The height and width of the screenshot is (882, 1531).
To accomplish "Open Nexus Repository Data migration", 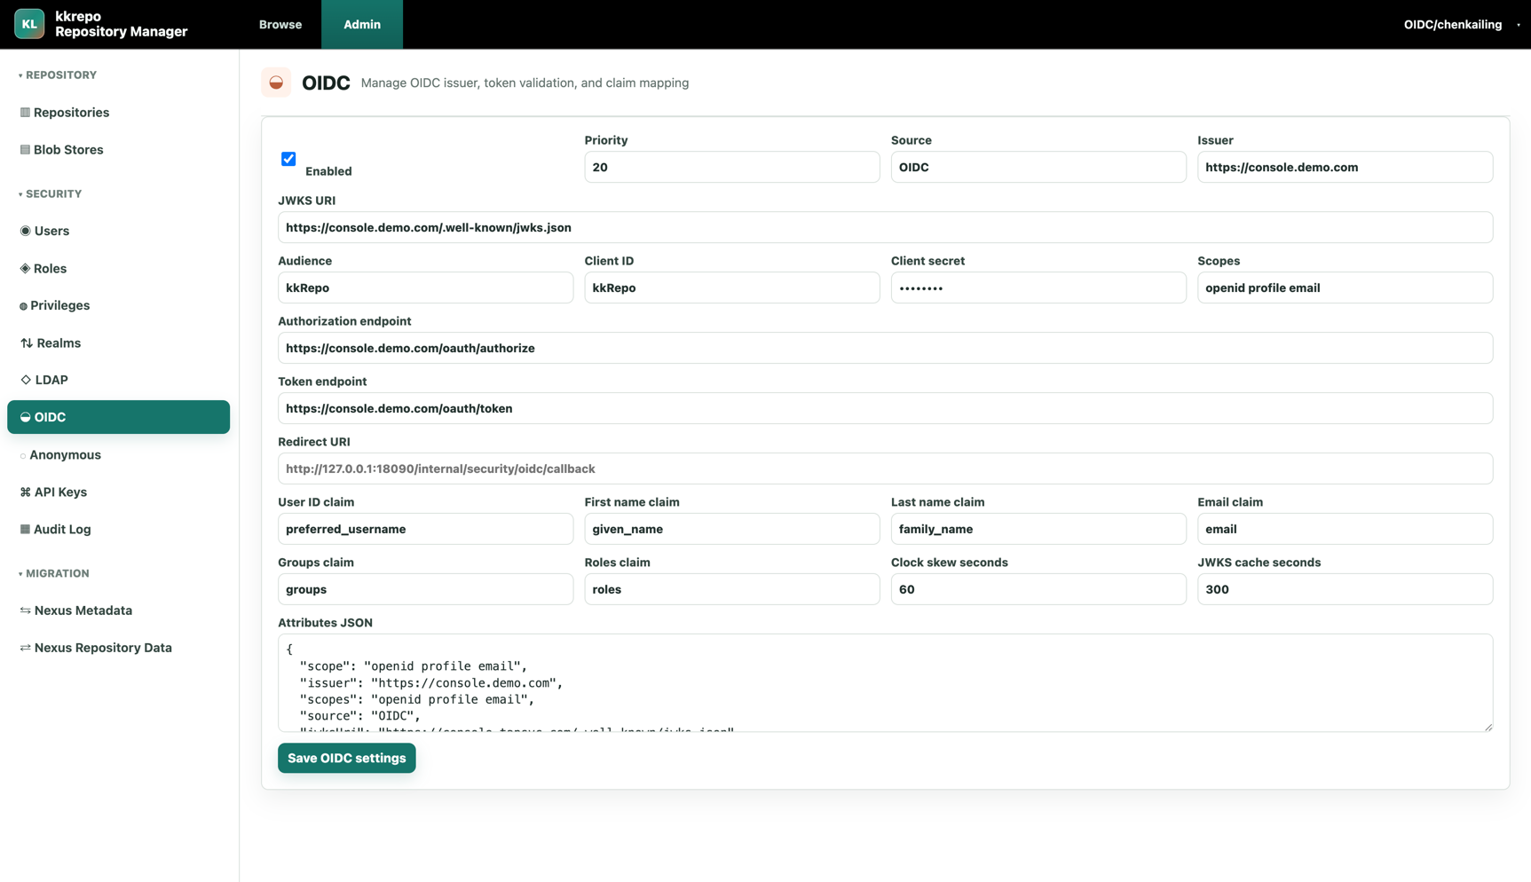I will [x=118, y=648].
